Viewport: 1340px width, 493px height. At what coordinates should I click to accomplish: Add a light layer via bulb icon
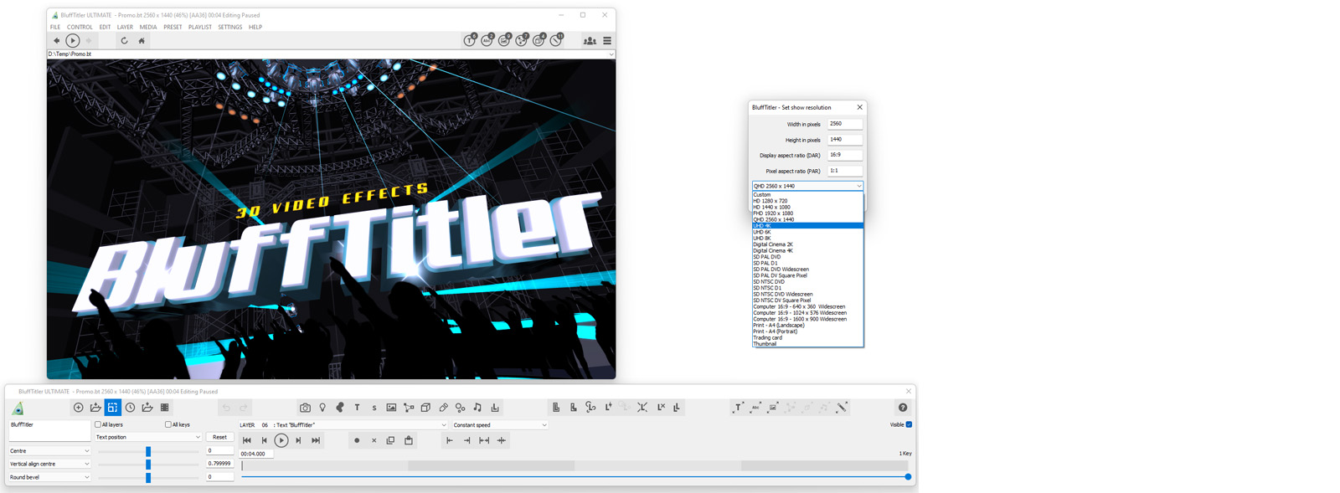point(322,408)
